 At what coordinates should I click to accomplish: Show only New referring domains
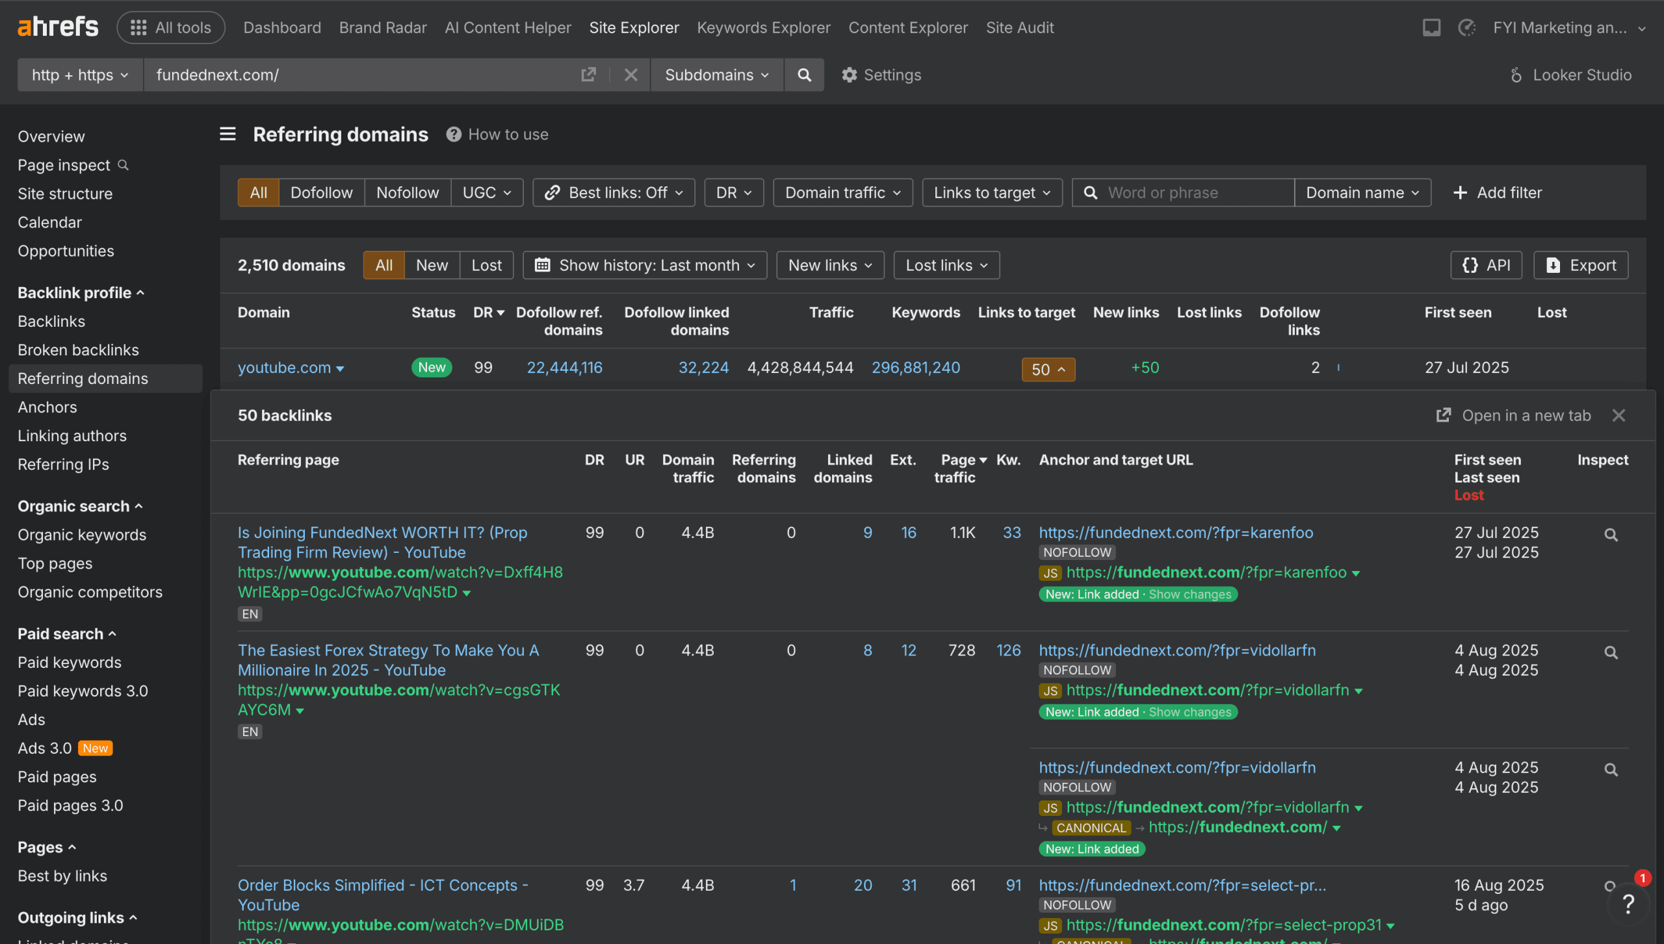[x=431, y=265]
